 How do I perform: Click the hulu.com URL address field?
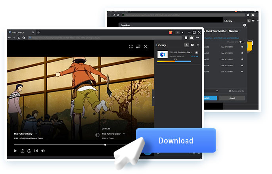click(x=105, y=38)
